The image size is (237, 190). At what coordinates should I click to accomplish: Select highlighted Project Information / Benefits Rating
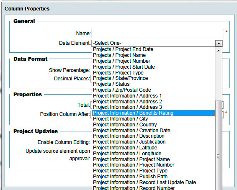tap(153, 113)
